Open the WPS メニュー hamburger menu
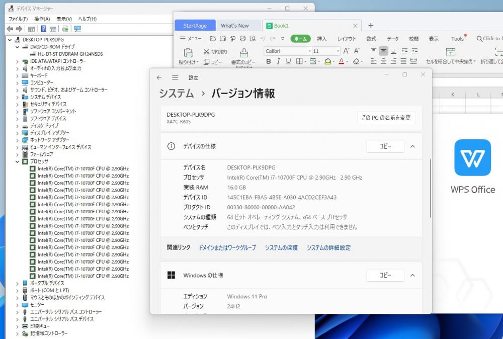The height and width of the screenshot is (339, 503). tap(191, 39)
